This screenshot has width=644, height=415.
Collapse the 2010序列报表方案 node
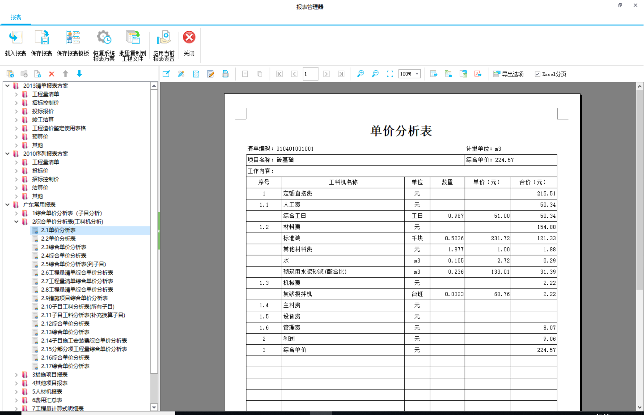coord(7,154)
